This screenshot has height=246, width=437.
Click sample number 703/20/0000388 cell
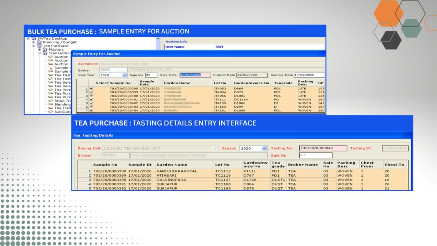click(x=110, y=171)
